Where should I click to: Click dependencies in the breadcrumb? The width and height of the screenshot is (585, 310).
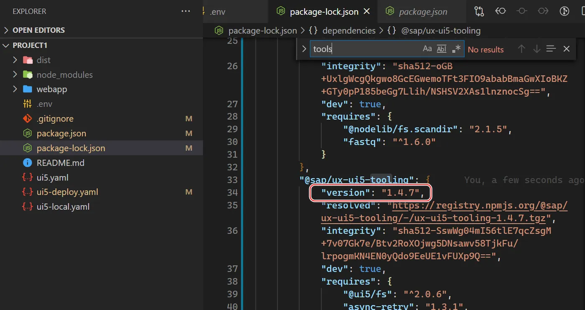coord(349,30)
